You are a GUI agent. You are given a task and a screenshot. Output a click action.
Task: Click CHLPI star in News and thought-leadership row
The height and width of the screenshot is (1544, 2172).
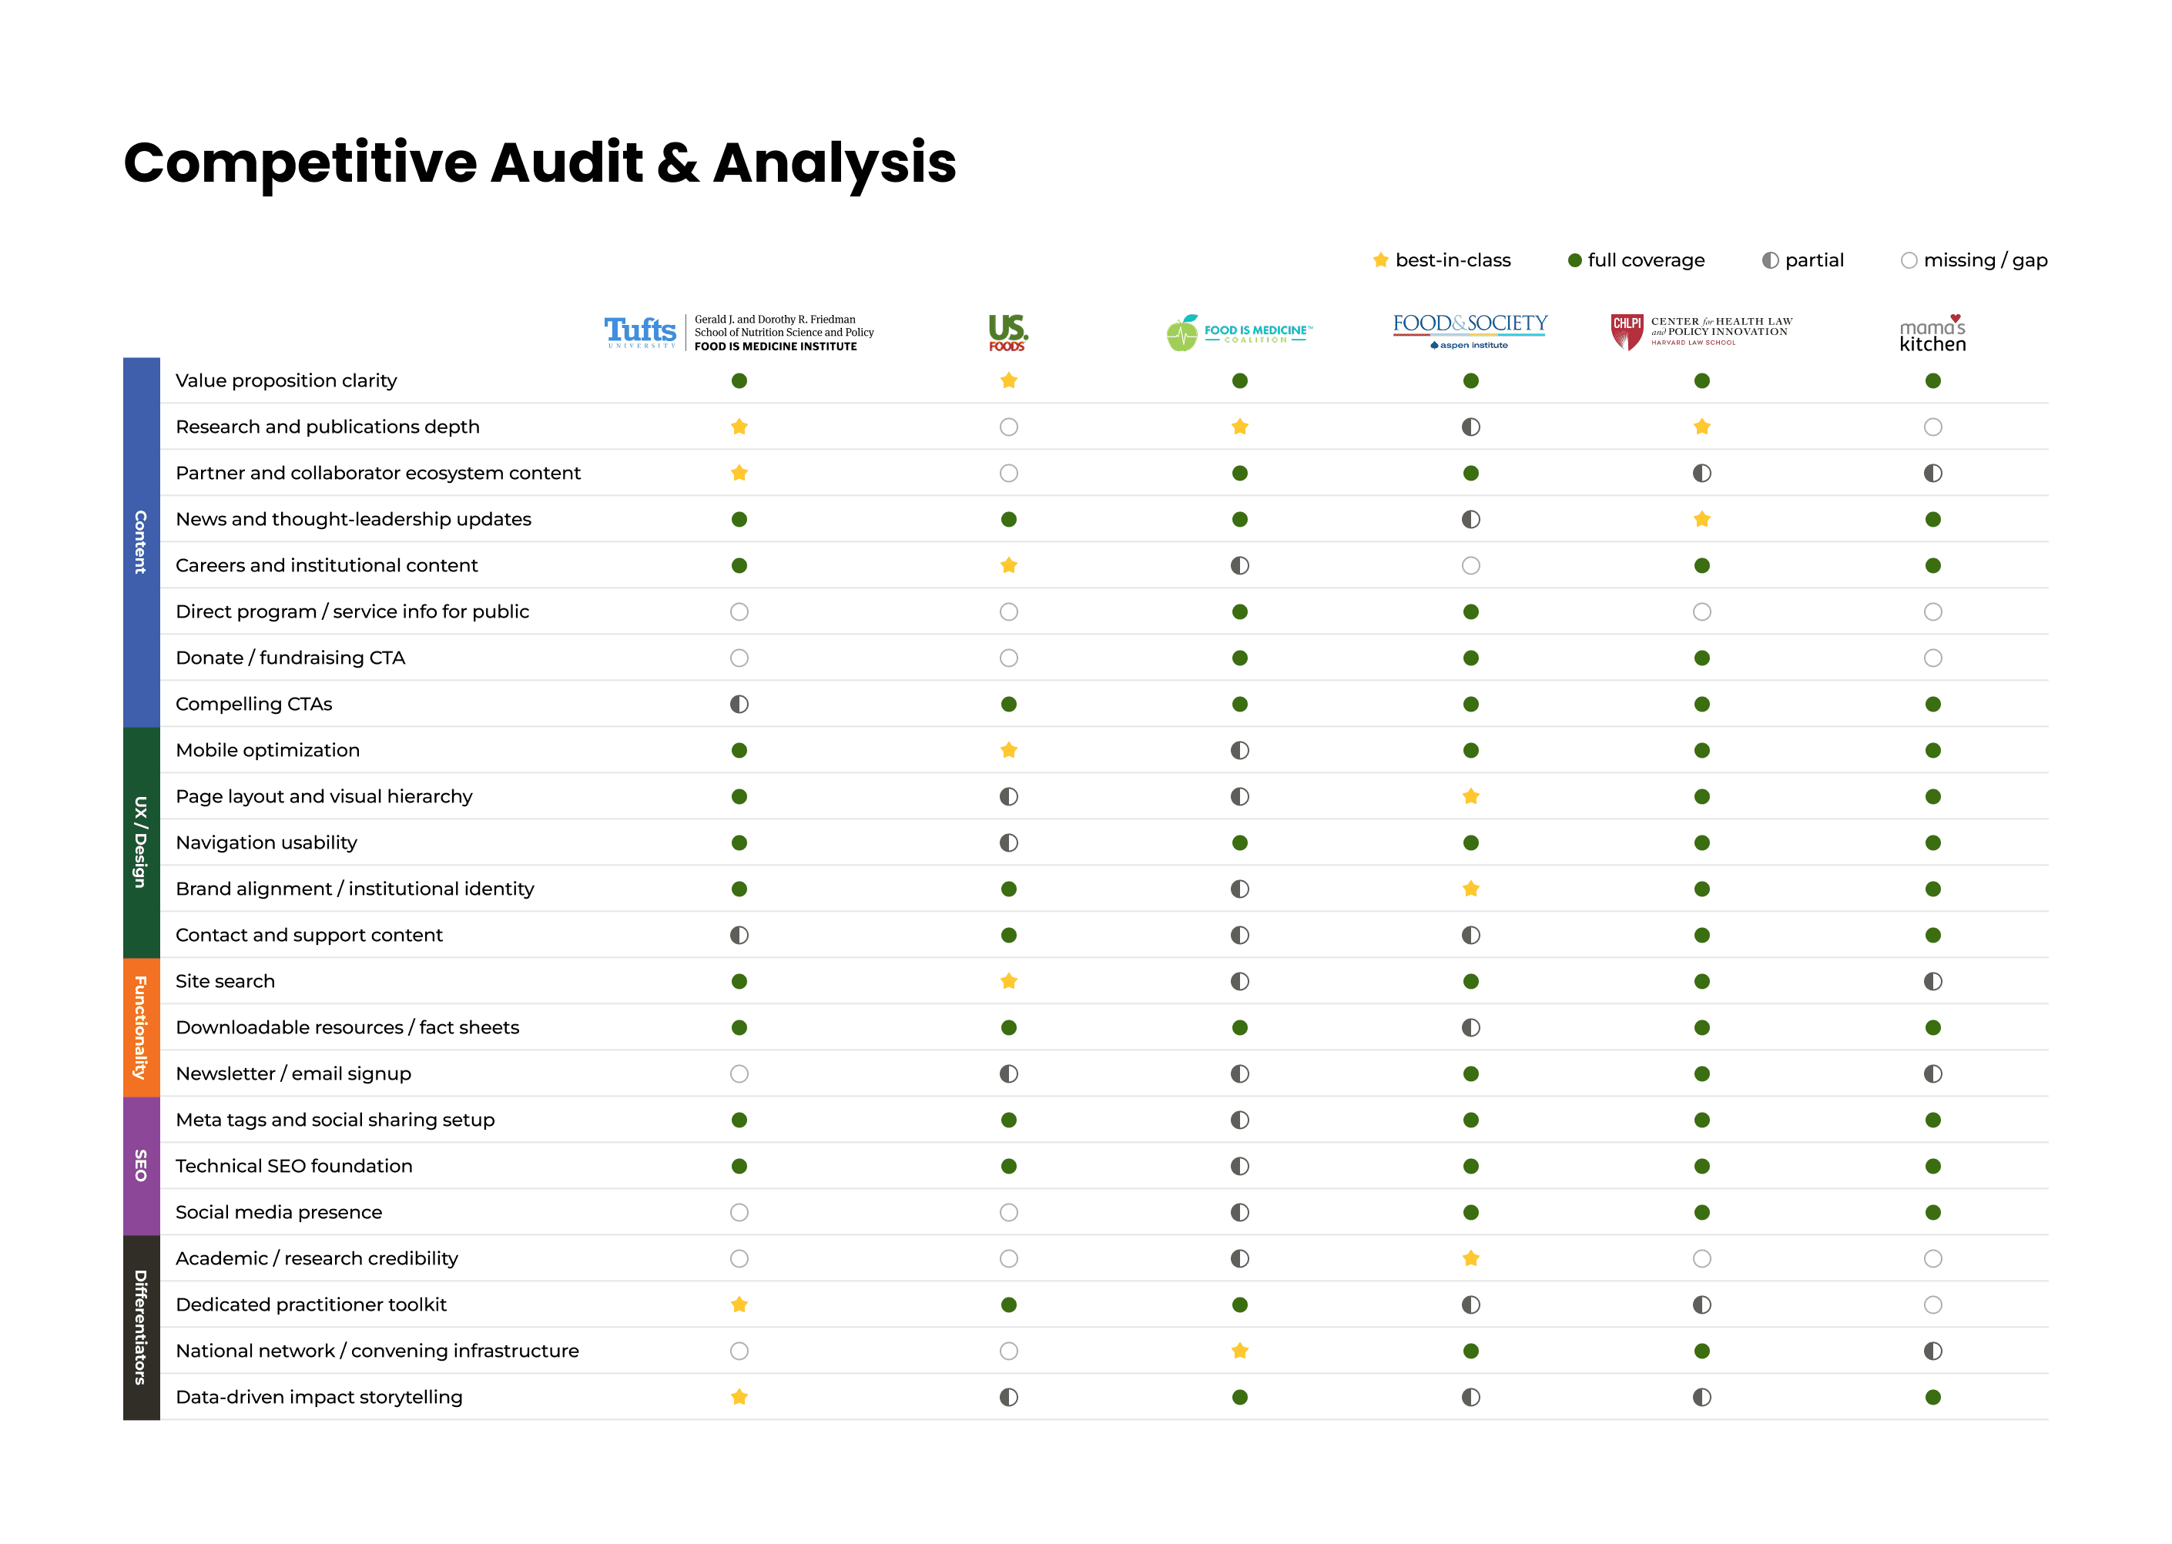1702,519
